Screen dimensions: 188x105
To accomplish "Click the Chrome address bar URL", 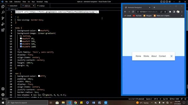I will click(149, 12).
